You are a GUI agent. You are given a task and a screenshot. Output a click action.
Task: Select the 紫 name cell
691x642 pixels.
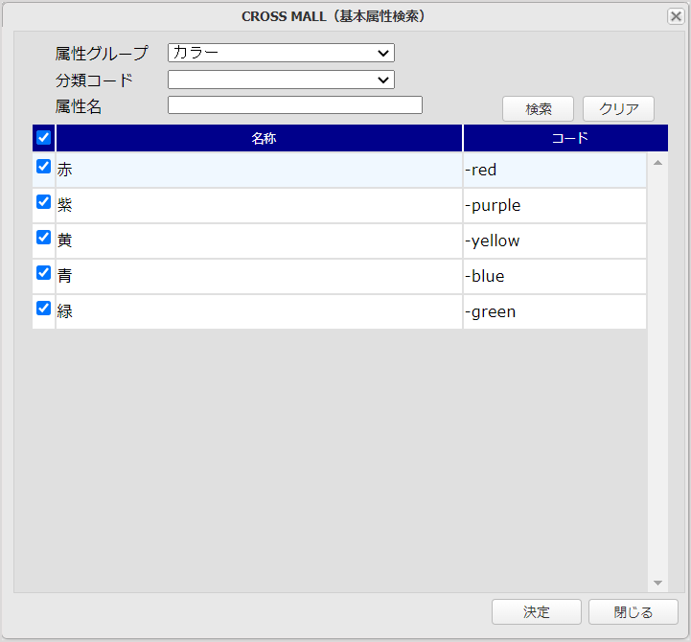(x=259, y=205)
